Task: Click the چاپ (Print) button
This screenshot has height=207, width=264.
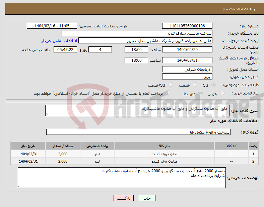Action: click(x=147, y=198)
